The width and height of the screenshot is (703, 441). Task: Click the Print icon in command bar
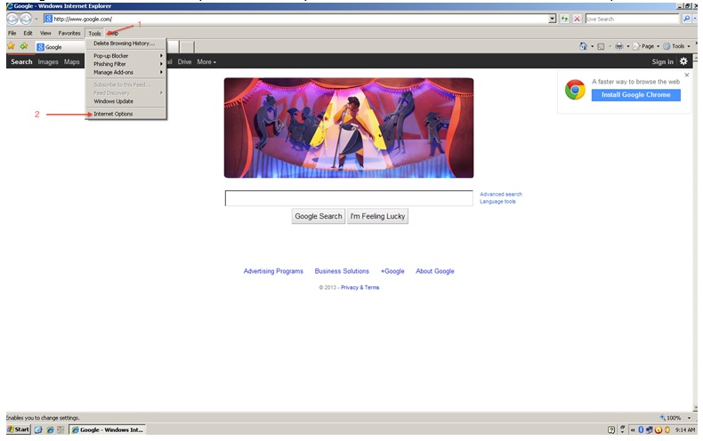point(619,46)
